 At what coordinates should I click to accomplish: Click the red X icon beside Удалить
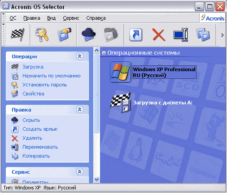(15, 138)
